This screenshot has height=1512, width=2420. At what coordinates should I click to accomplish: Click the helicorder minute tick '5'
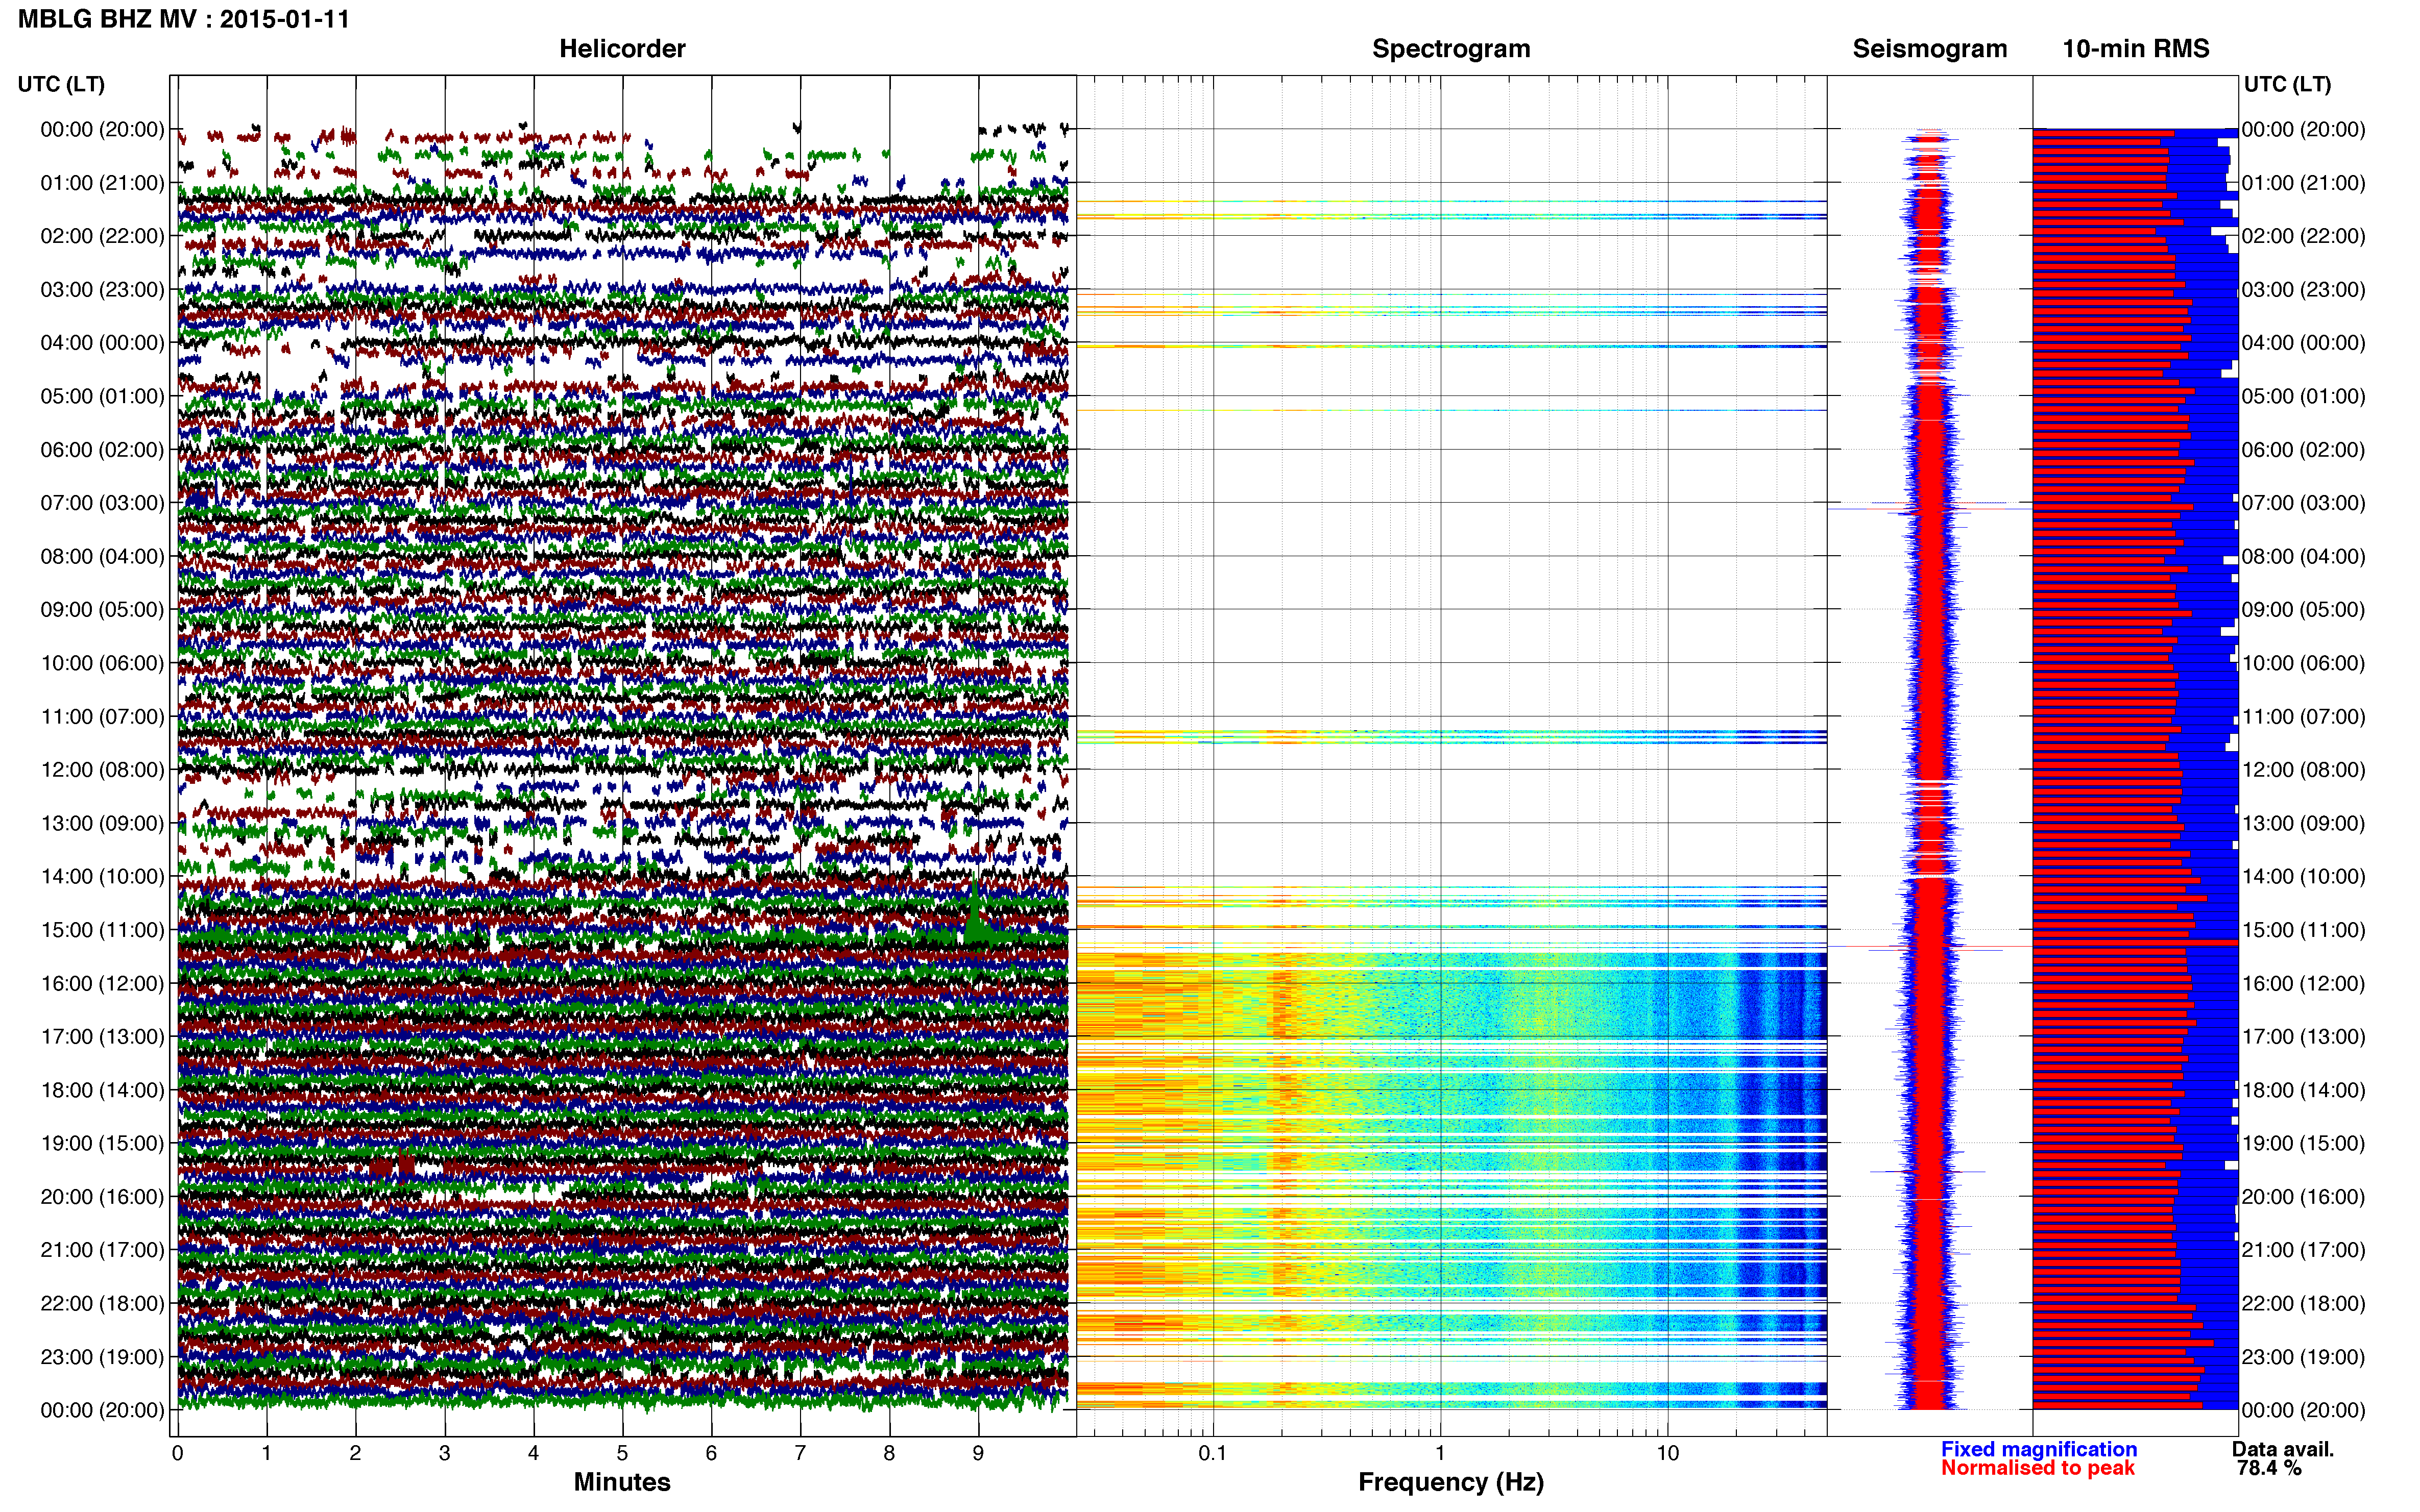coord(622,1453)
